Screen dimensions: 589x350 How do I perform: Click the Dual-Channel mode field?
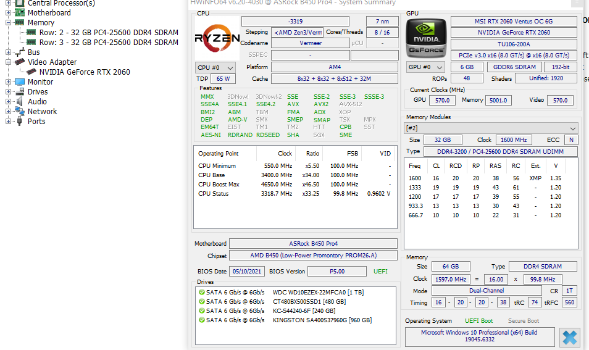tap(487, 291)
